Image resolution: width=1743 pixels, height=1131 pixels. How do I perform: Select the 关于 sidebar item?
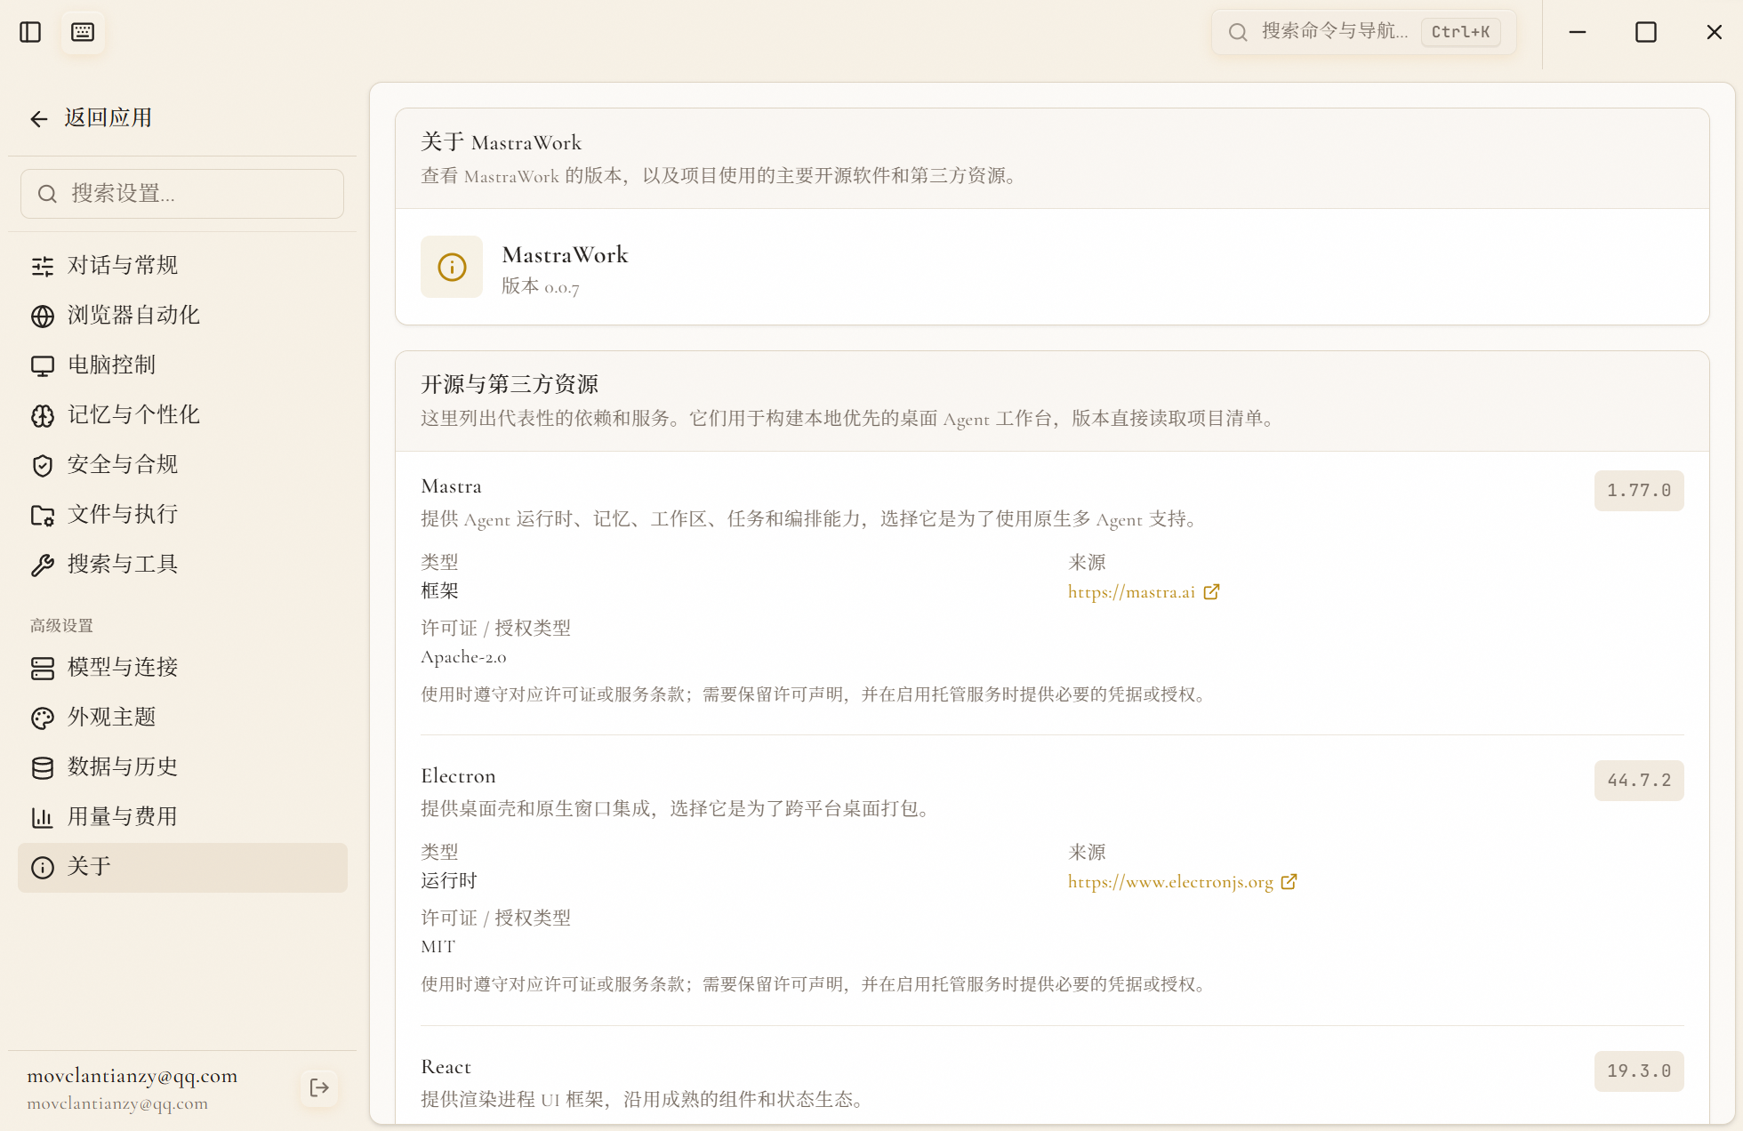[x=182, y=867]
